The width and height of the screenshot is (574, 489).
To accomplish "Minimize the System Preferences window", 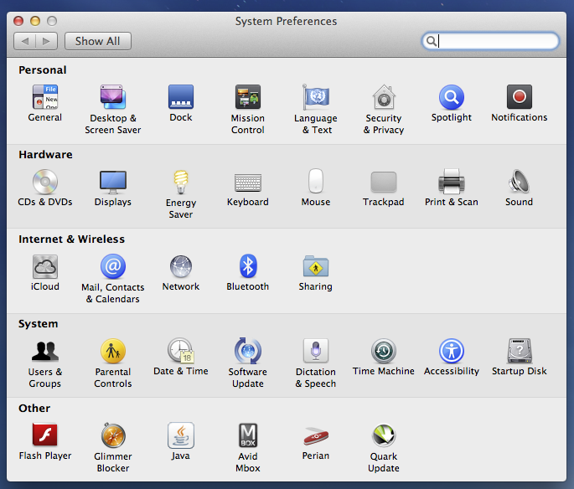I will [x=35, y=21].
